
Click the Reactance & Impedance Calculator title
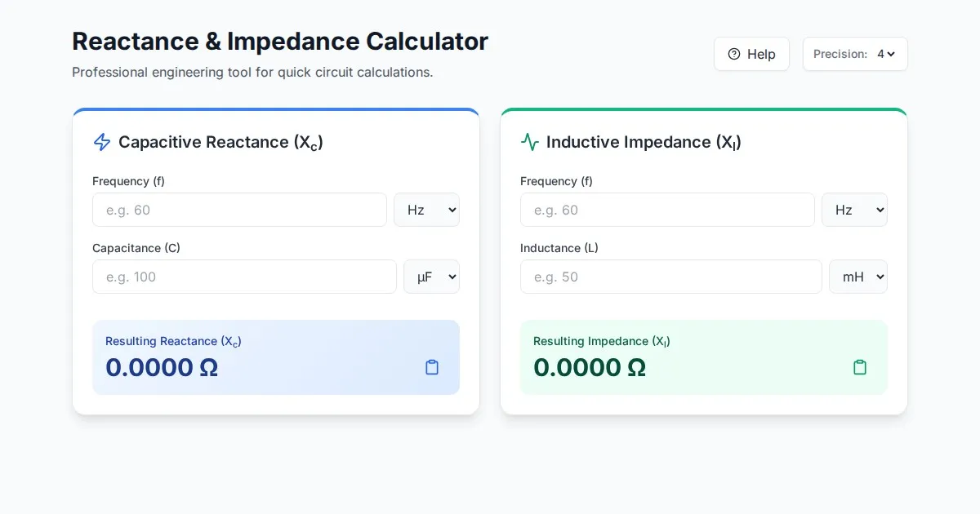click(280, 41)
